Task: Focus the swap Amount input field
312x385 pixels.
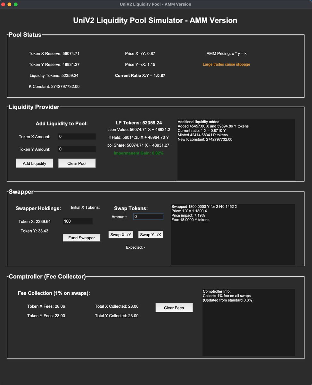Action: click(148, 217)
